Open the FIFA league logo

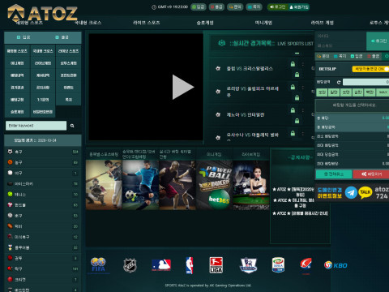[98, 264]
